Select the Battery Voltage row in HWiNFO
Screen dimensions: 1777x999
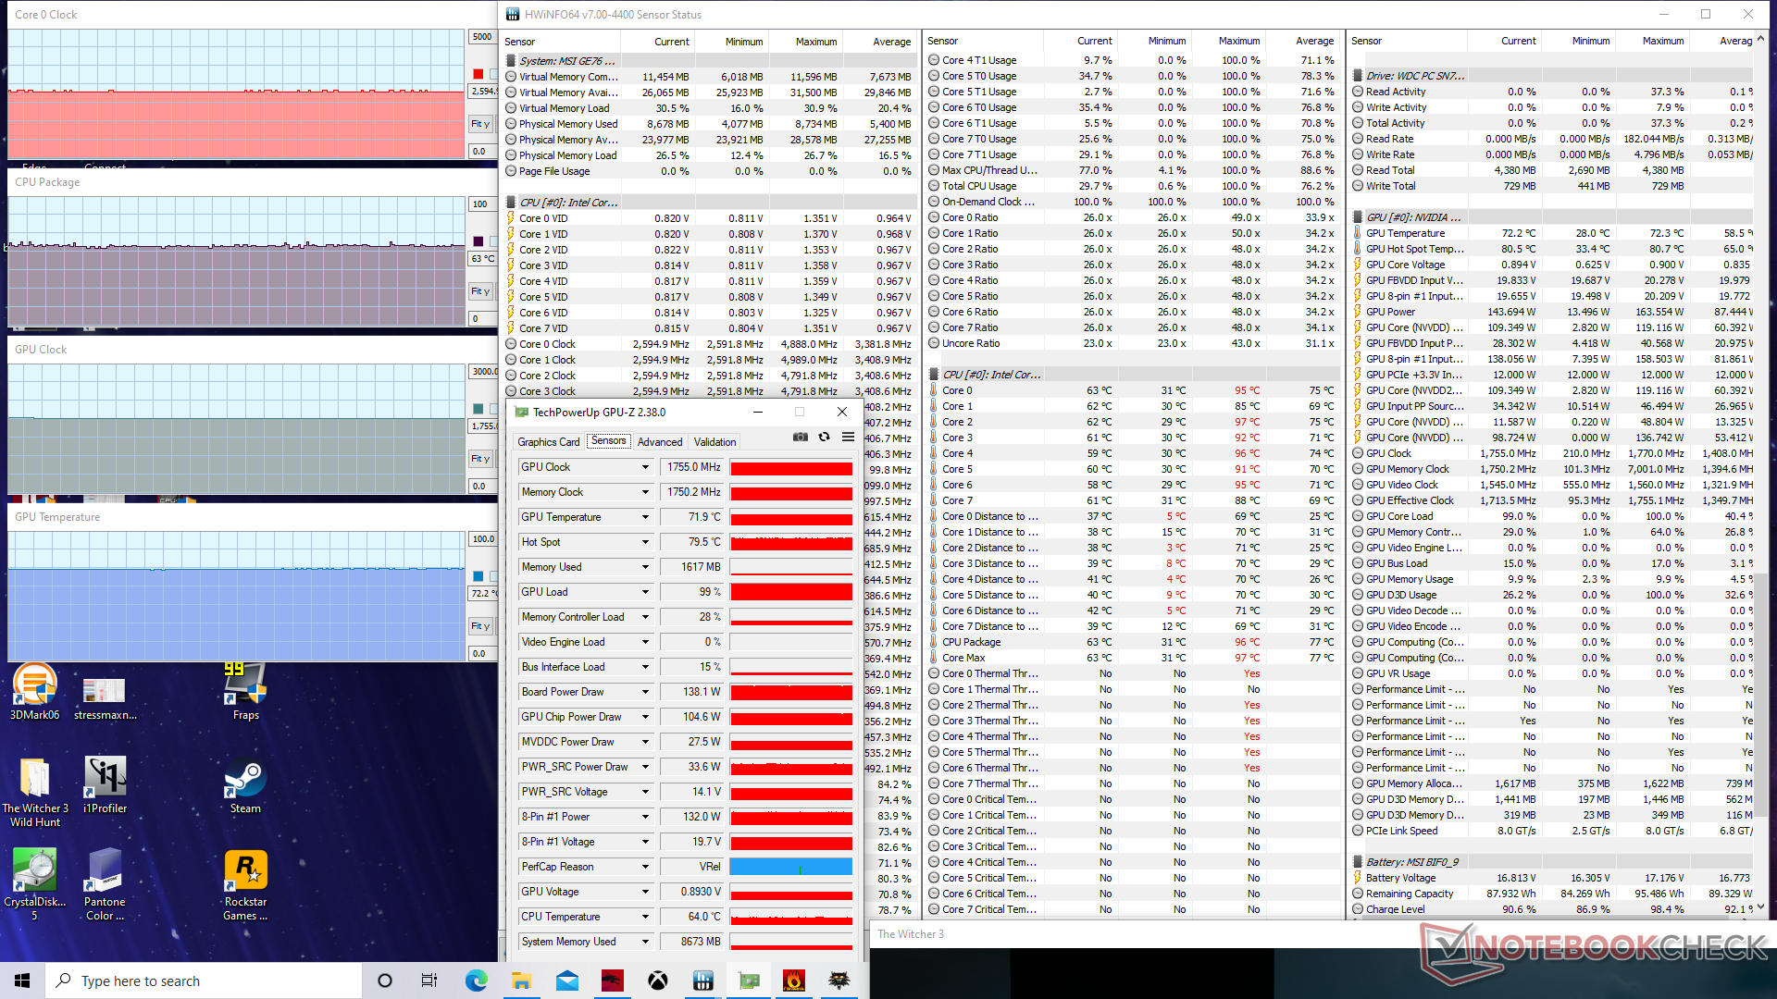pos(1552,878)
